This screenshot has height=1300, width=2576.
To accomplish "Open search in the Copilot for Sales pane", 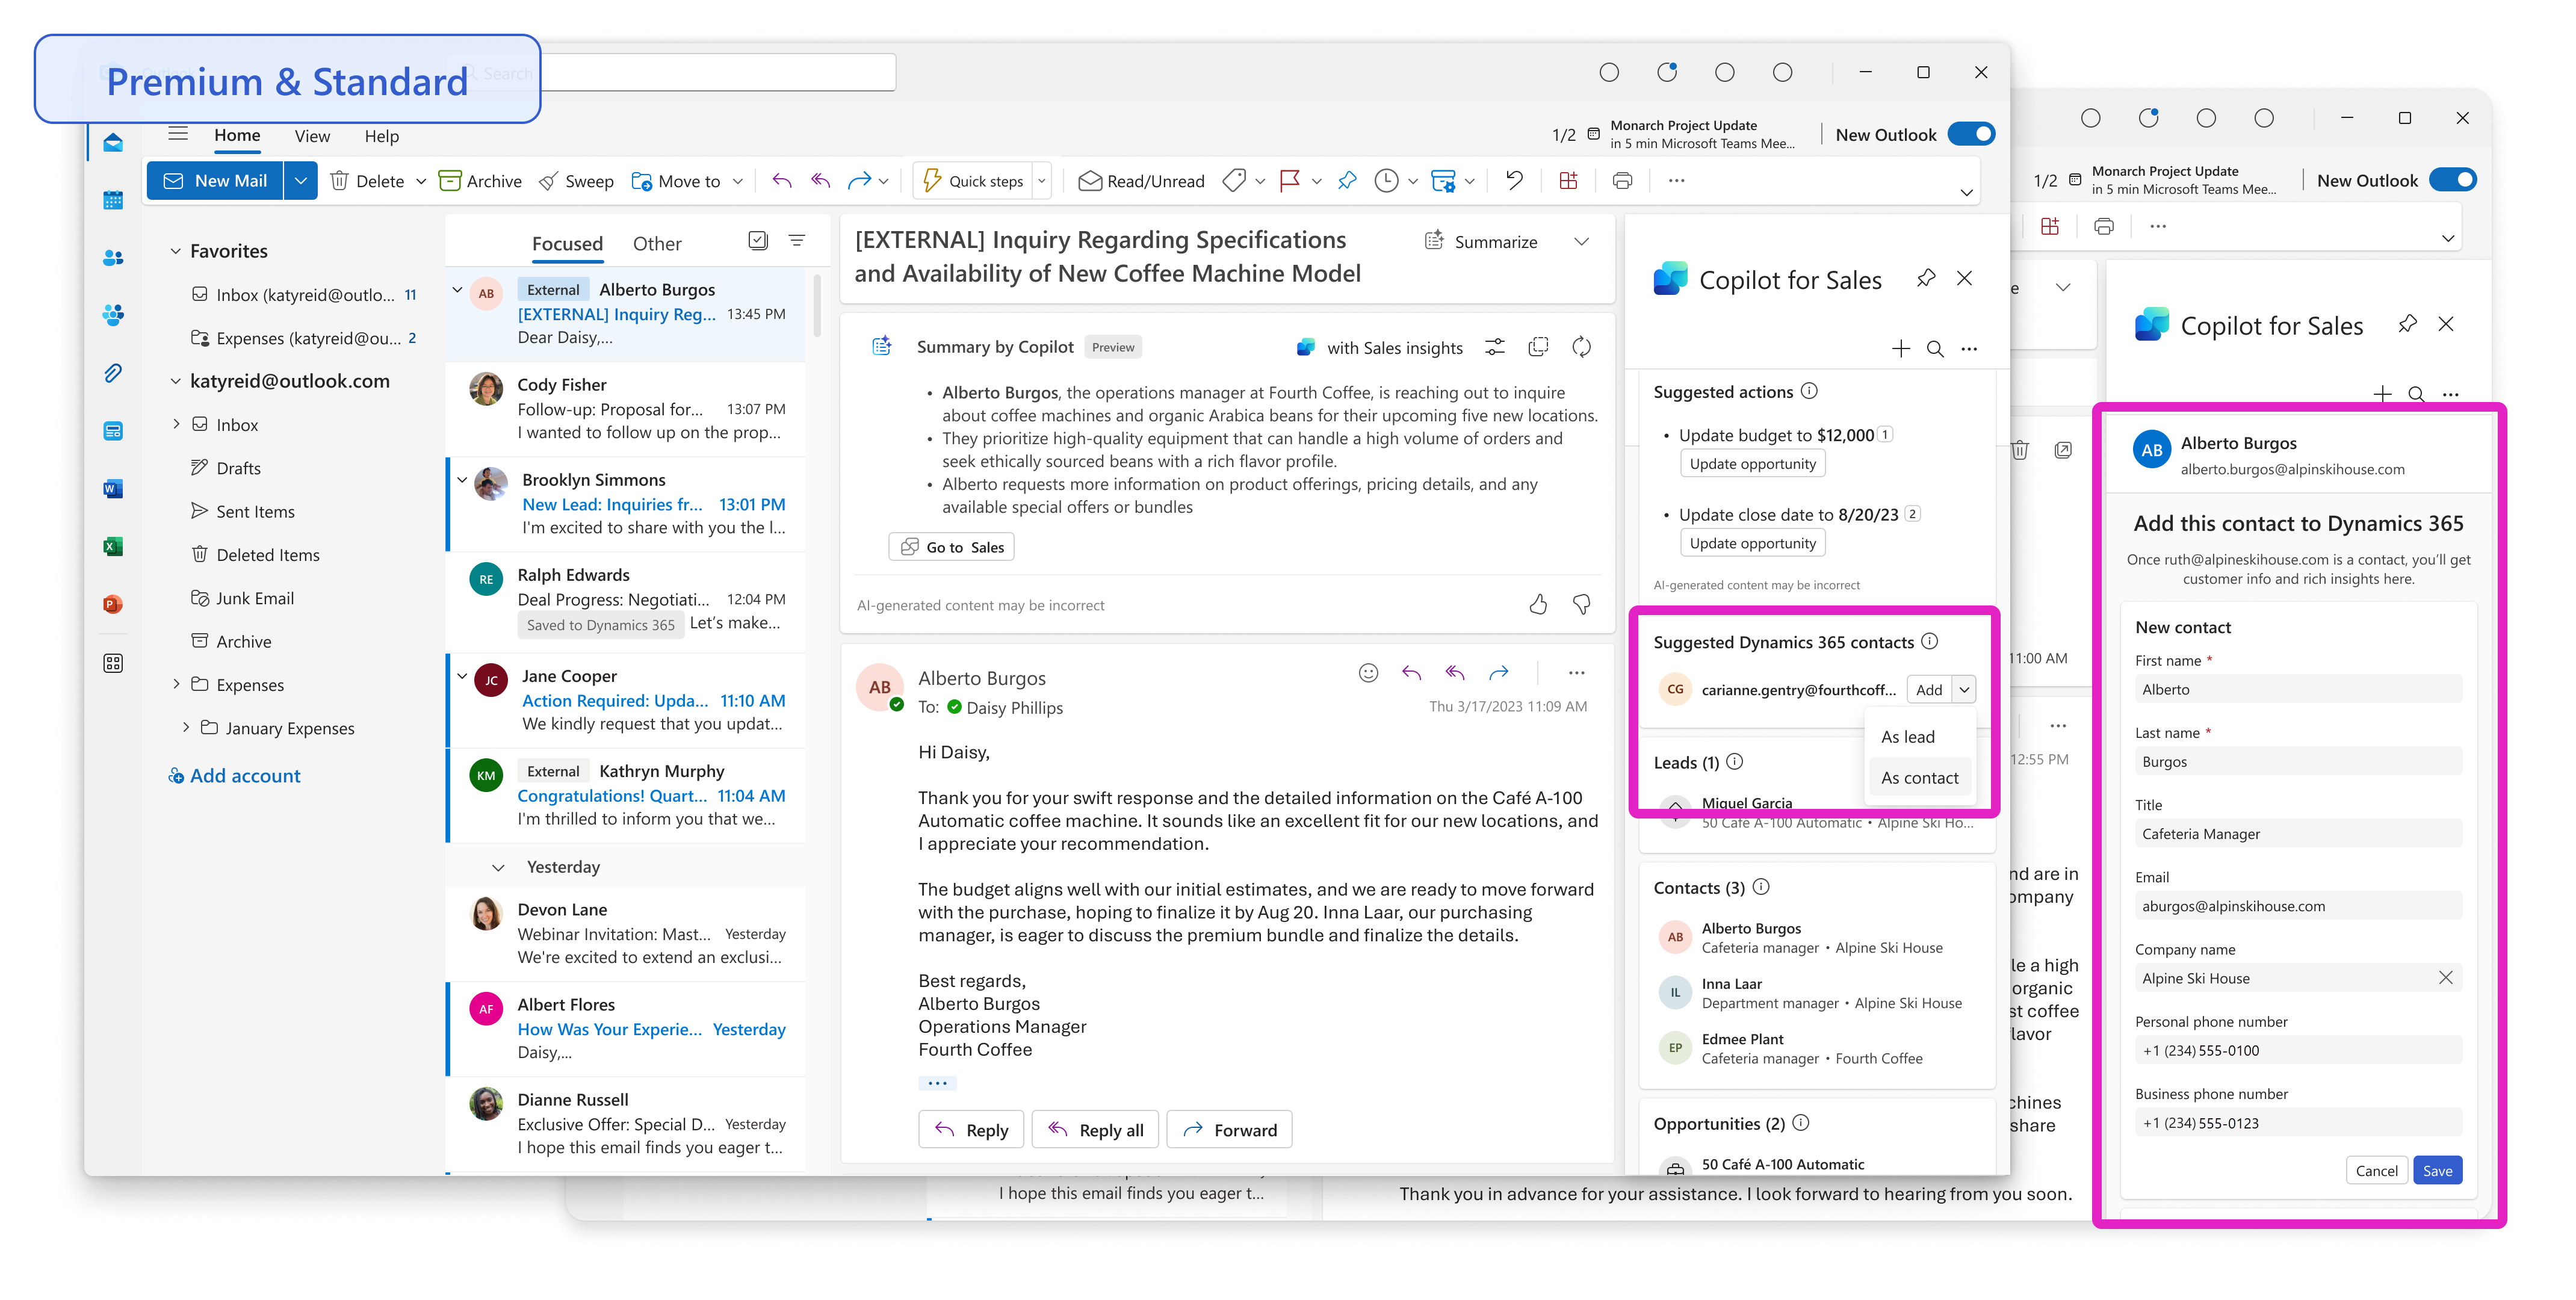I will 1934,349.
